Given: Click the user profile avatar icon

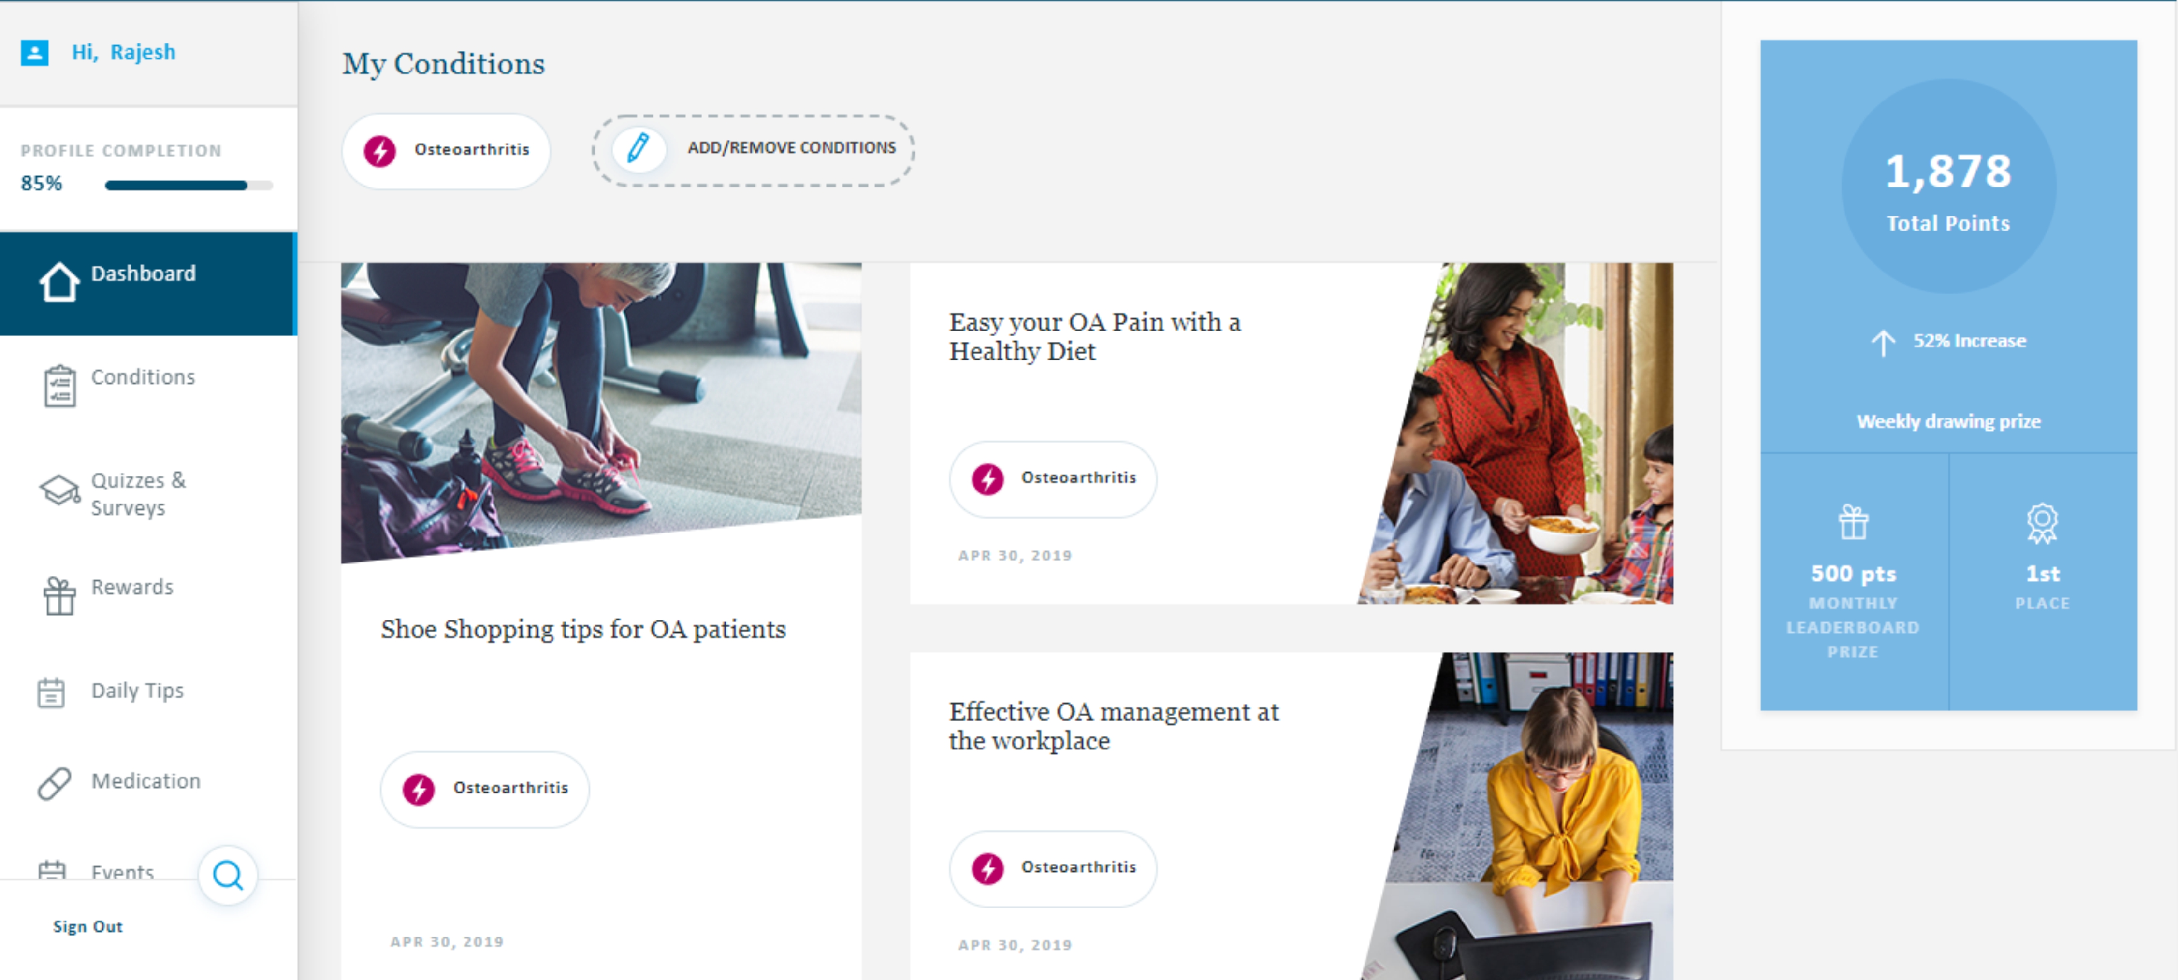Looking at the screenshot, I should [x=35, y=52].
